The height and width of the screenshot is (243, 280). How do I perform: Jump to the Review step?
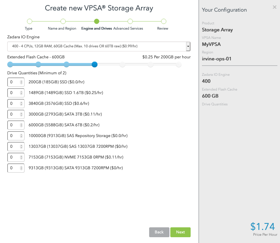[164, 21]
